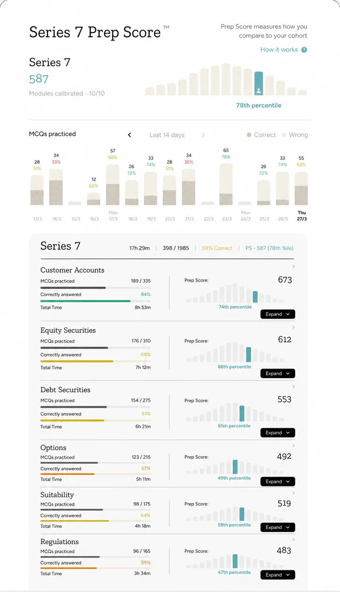The height and width of the screenshot is (592, 340).
Task: Click the How it works help icon
Action: click(305, 50)
